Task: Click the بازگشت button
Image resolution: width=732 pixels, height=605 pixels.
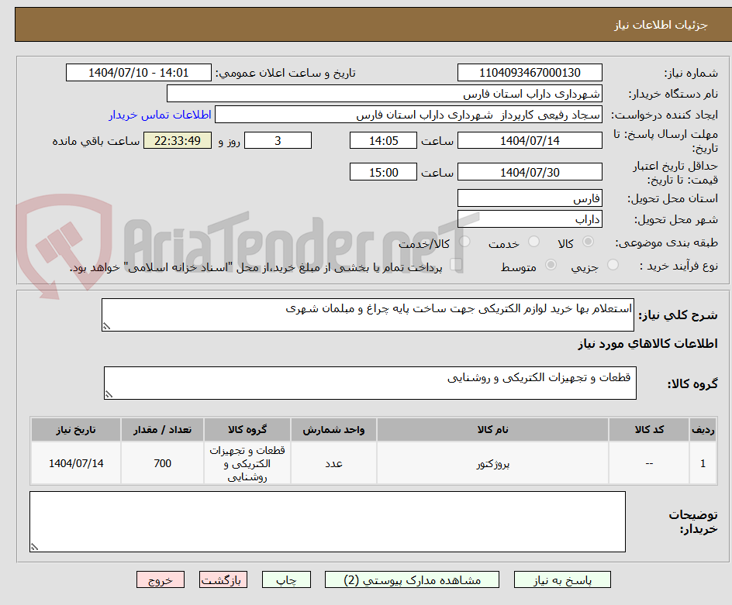Action: point(223,579)
